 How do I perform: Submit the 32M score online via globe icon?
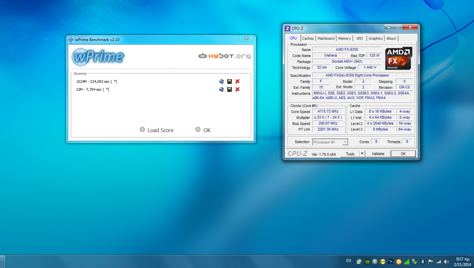click(222, 90)
